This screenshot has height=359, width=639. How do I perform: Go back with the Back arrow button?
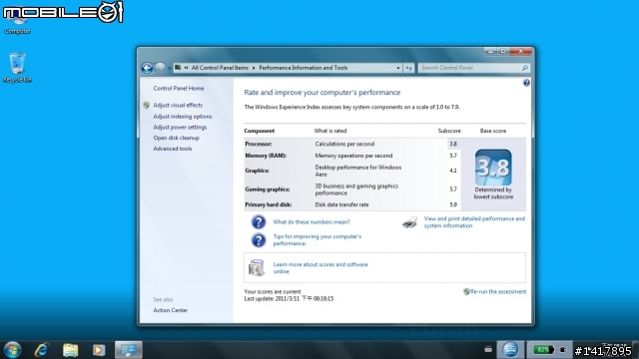coord(147,68)
